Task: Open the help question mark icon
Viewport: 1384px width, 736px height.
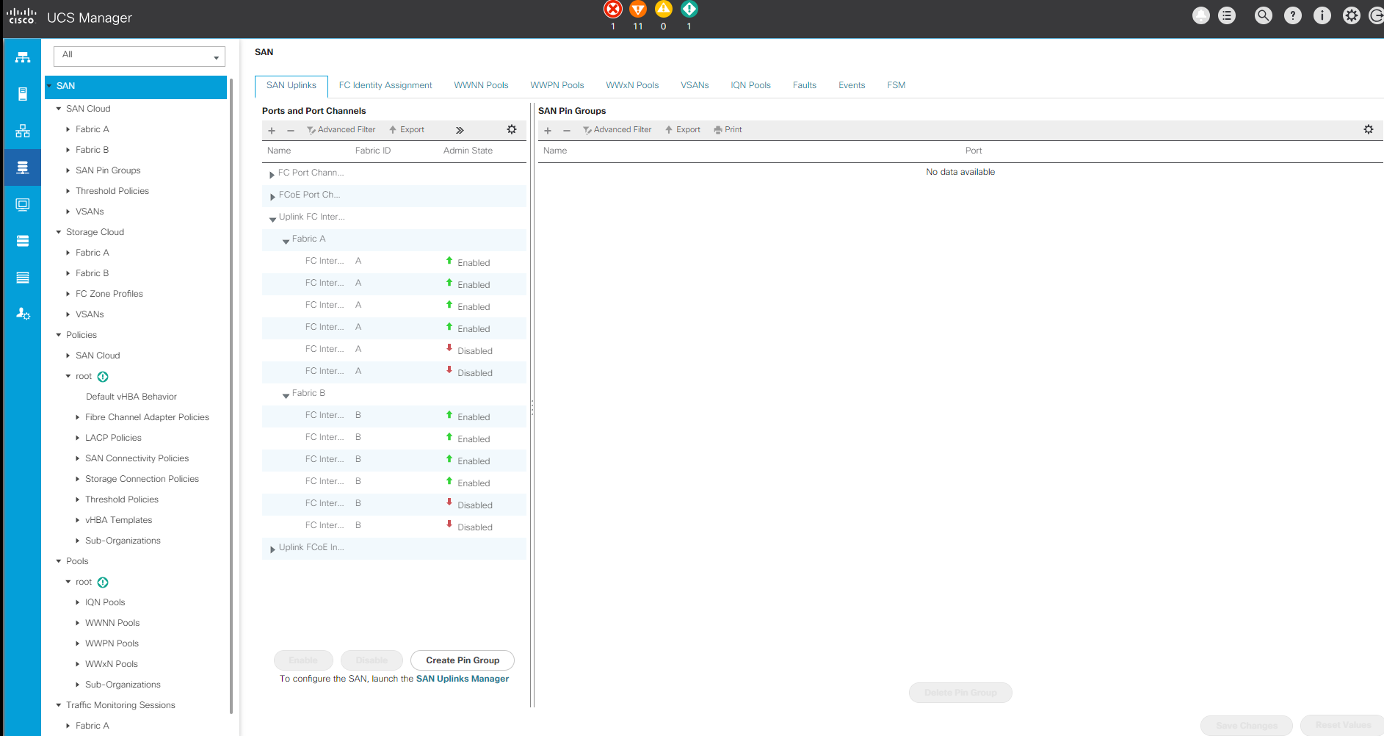Action: 1292,15
